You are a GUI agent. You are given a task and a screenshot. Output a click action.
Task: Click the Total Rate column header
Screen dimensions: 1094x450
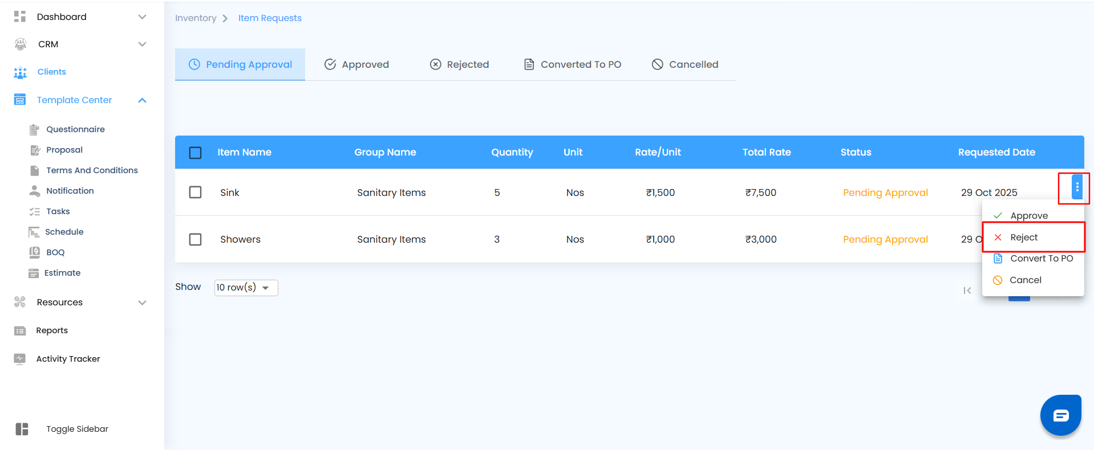point(767,152)
